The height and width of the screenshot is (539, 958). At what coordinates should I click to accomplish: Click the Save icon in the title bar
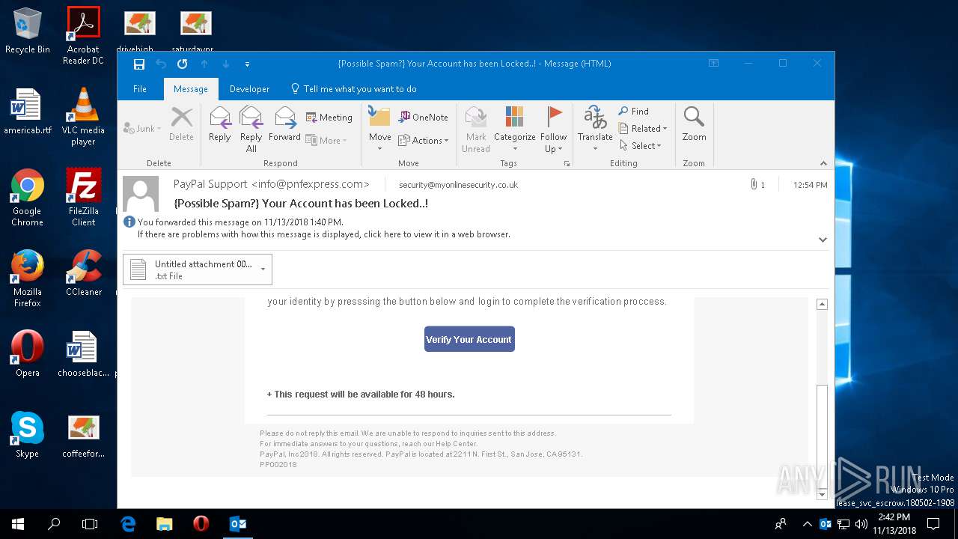tap(139, 64)
